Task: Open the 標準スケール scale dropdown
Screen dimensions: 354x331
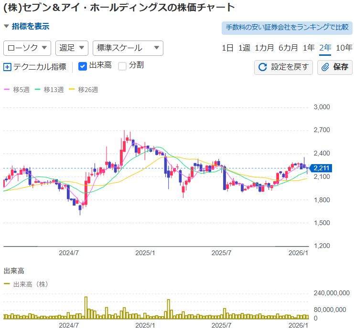Action: (128, 48)
